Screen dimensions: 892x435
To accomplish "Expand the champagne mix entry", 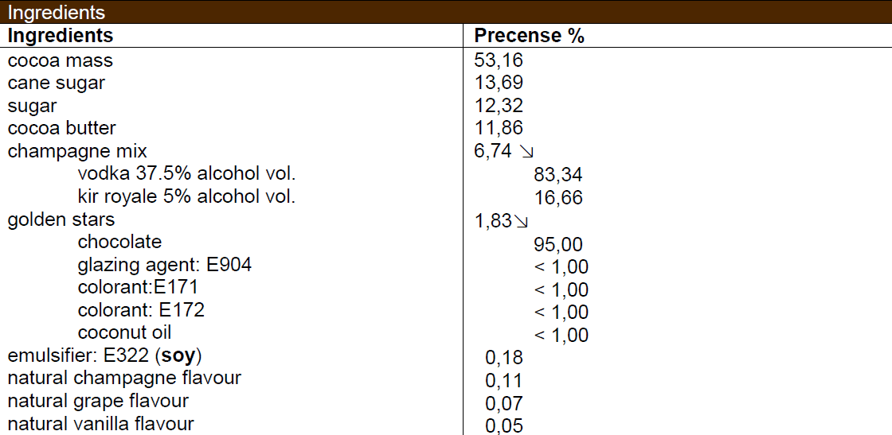I will [x=77, y=151].
